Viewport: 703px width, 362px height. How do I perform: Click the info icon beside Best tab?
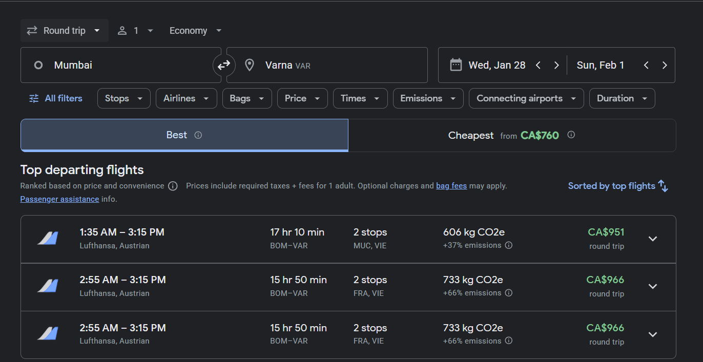pos(198,135)
